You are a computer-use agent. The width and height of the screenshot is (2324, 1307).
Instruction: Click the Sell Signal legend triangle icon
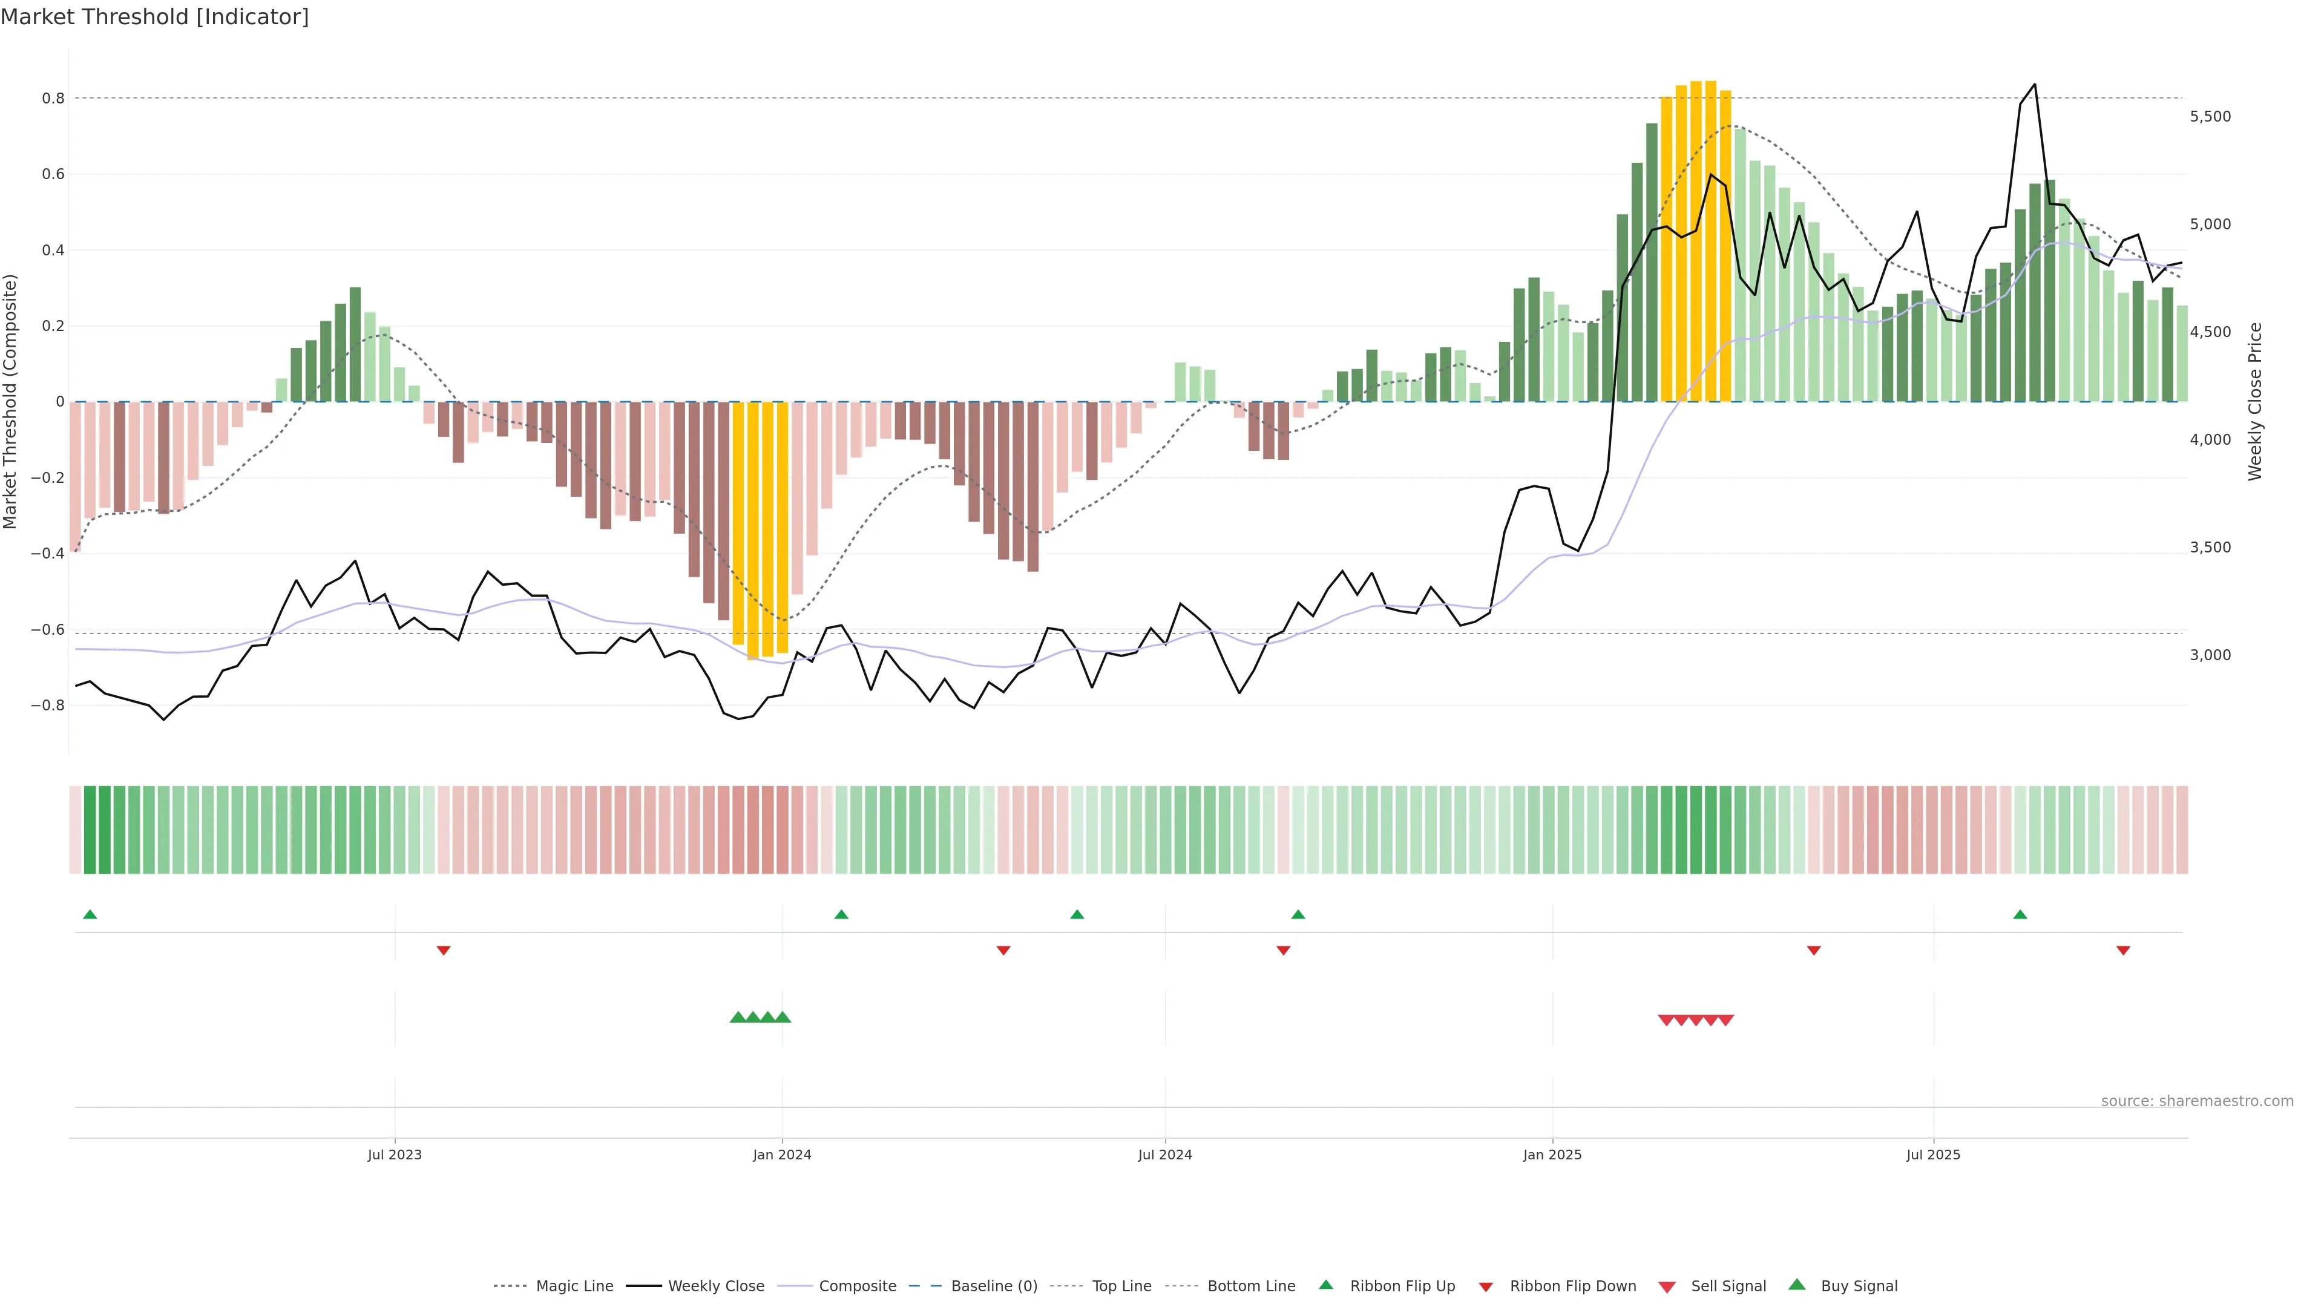pos(1666,1286)
